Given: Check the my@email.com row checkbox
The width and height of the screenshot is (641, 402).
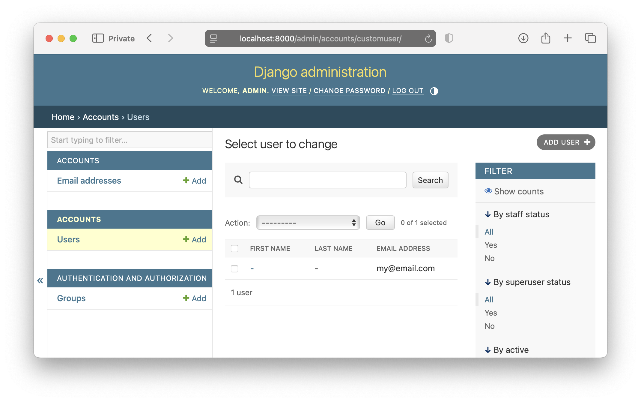Looking at the screenshot, I should click(234, 268).
